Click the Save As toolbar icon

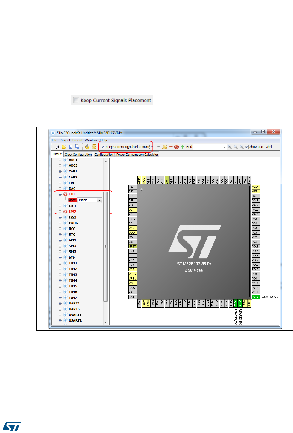coord(77,147)
